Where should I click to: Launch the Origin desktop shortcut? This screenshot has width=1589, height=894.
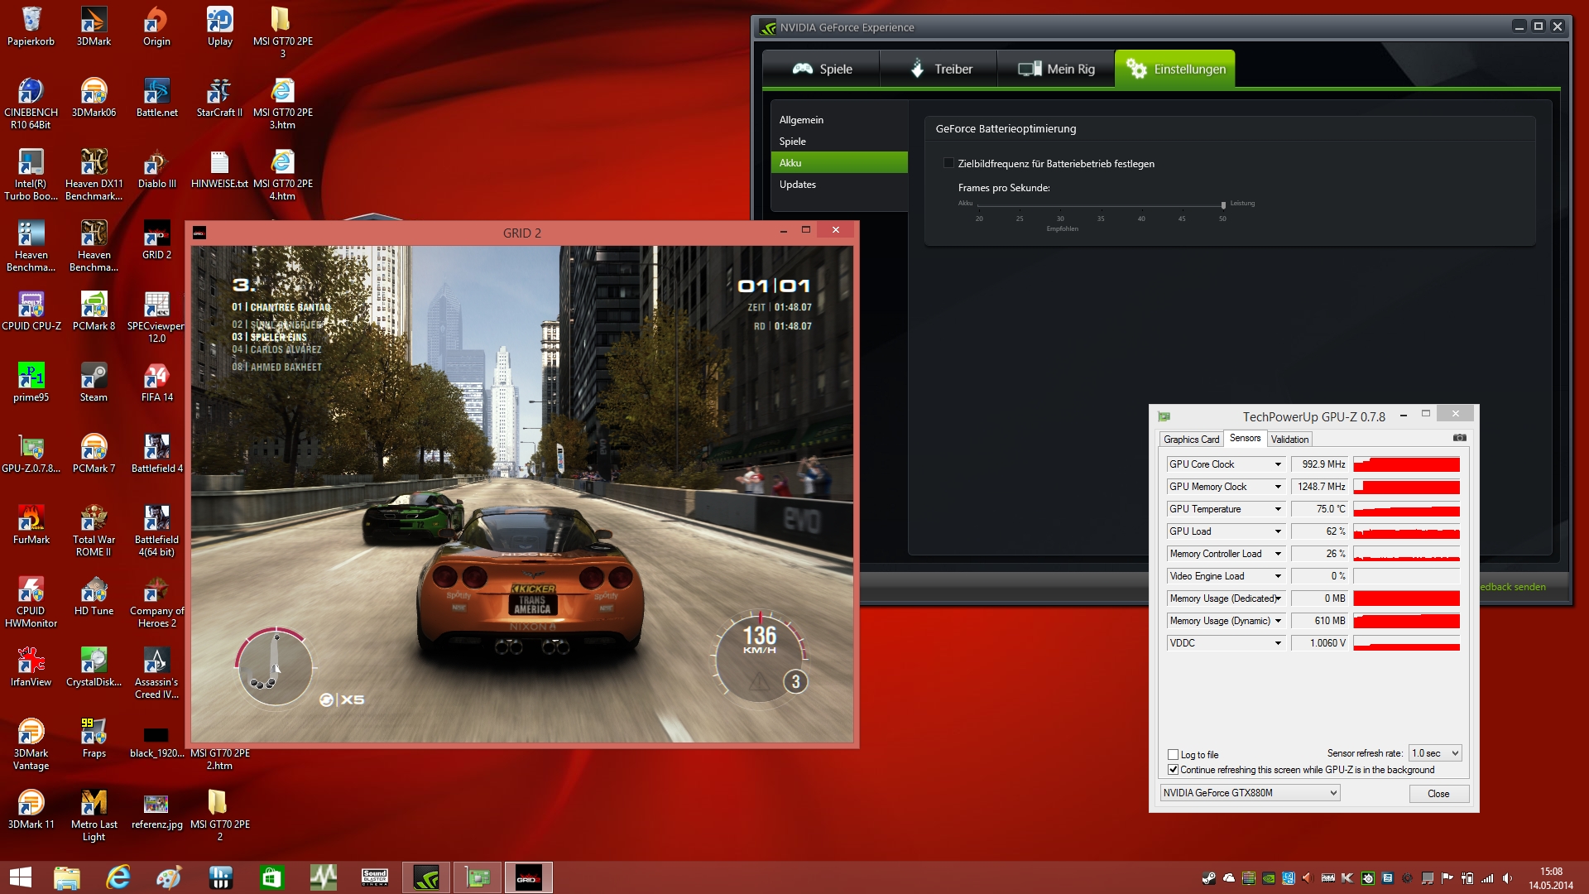coord(156,26)
